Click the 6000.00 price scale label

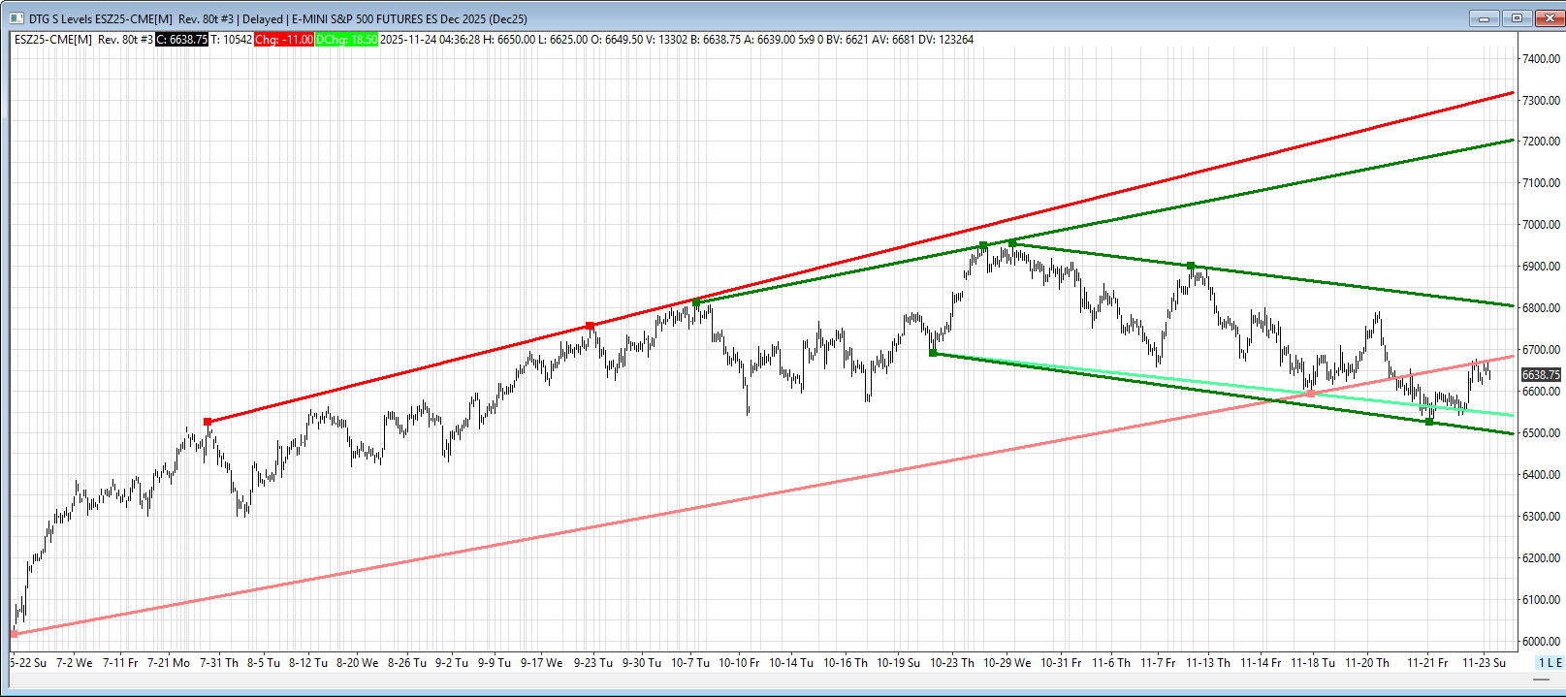point(1542,642)
